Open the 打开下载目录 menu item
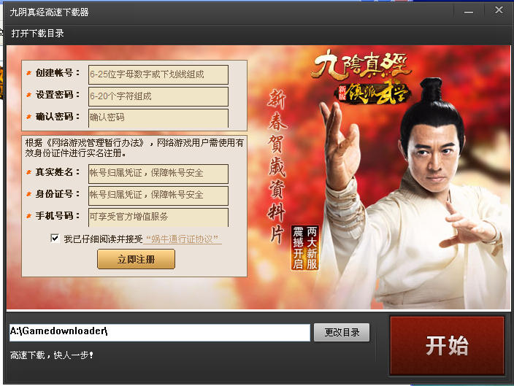 [x=37, y=33]
